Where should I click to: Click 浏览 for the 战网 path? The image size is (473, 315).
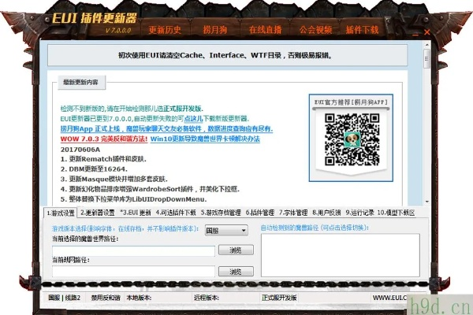pos(235,271)
